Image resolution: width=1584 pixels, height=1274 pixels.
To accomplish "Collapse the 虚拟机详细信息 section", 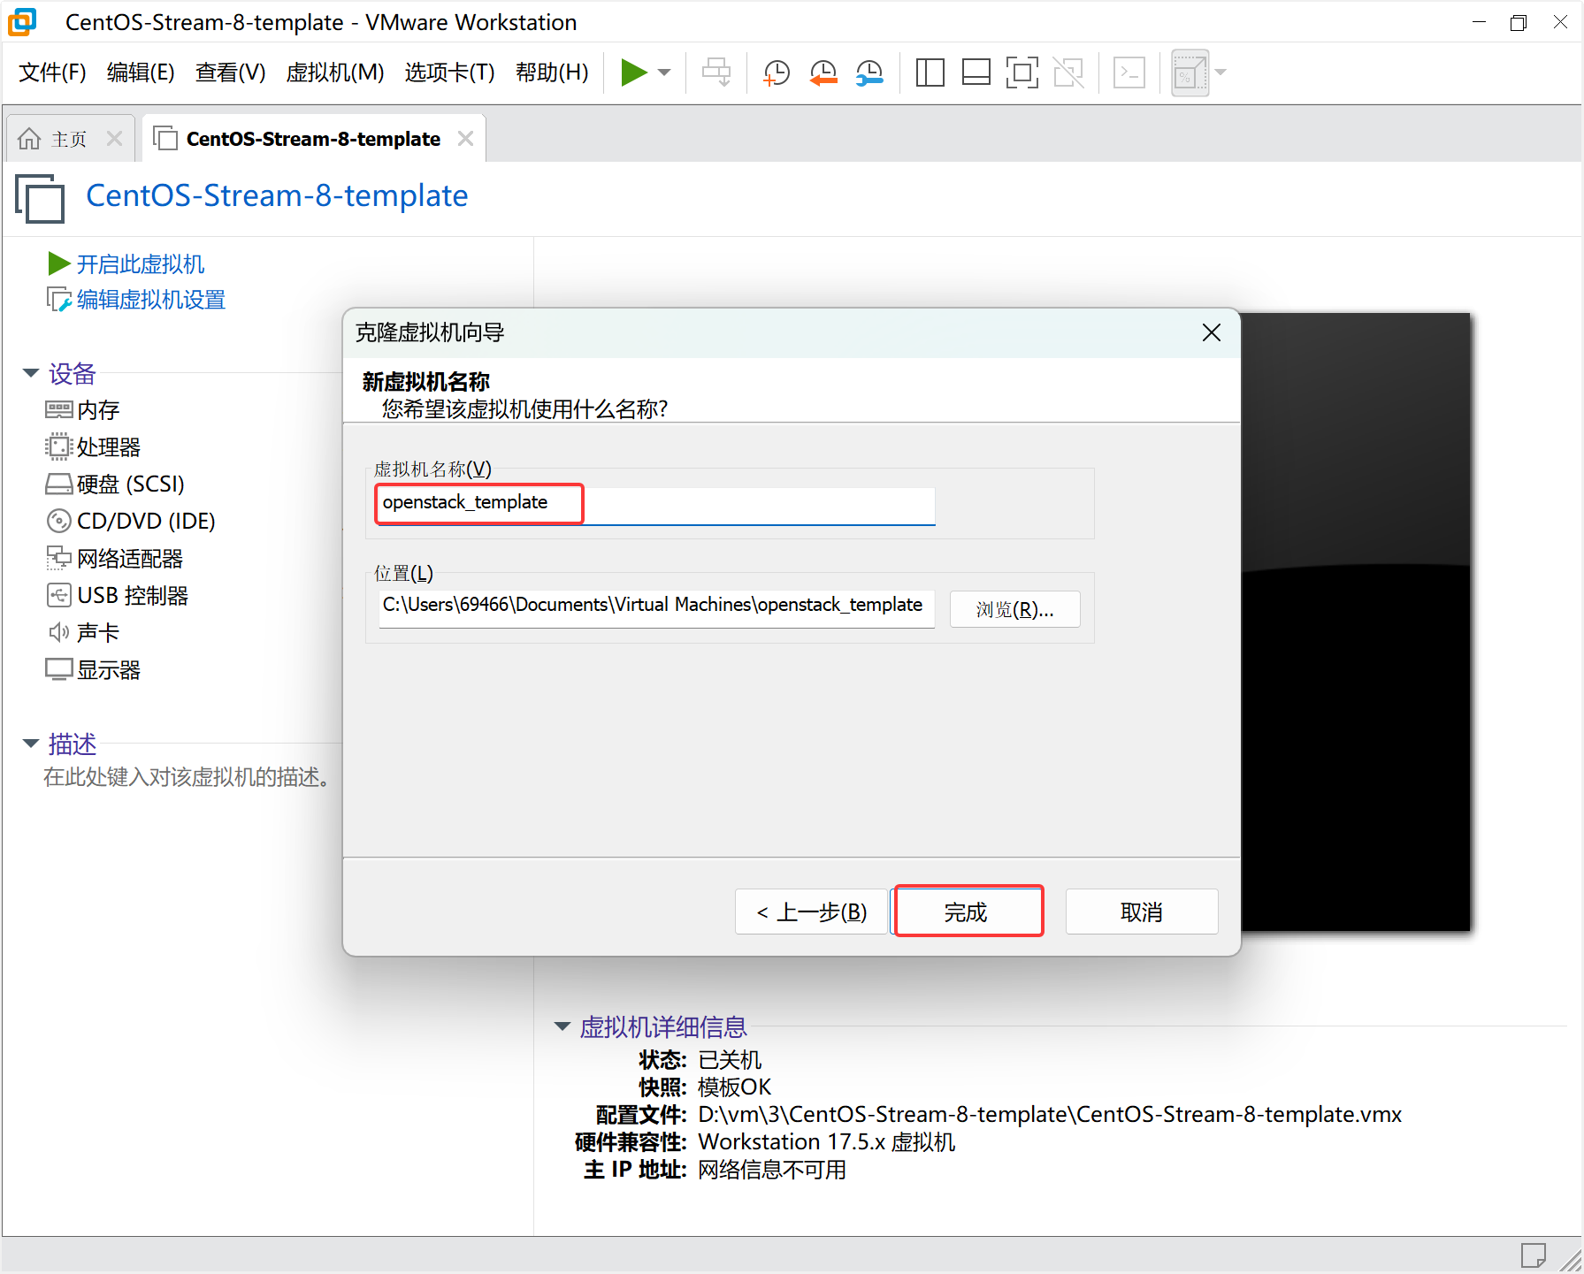I will click(562, 1026).
